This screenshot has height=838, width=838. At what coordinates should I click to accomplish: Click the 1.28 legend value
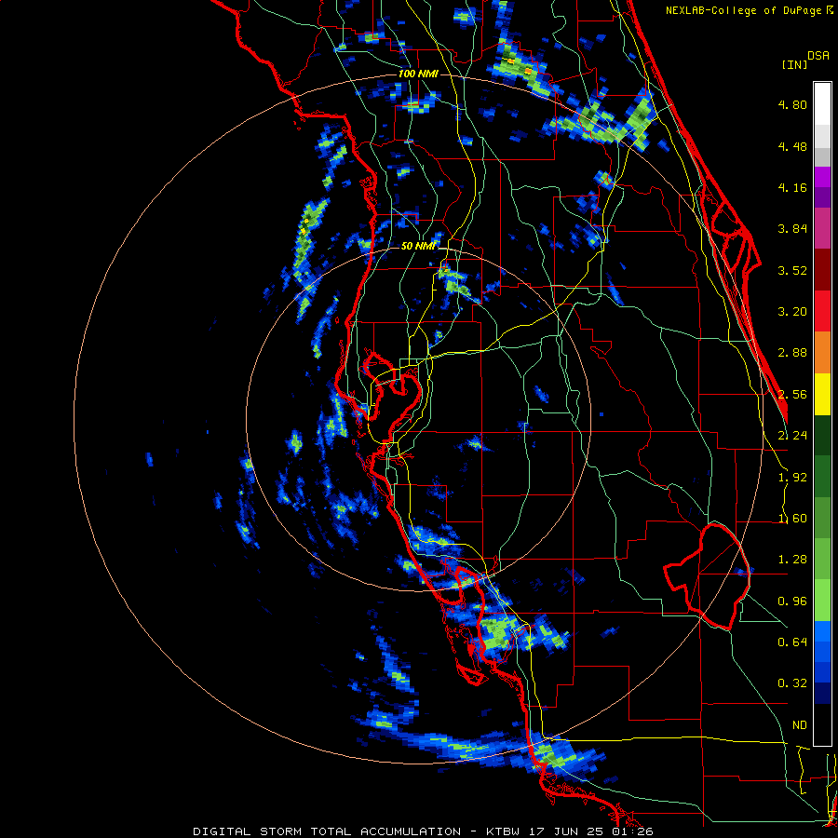[792, 560]
